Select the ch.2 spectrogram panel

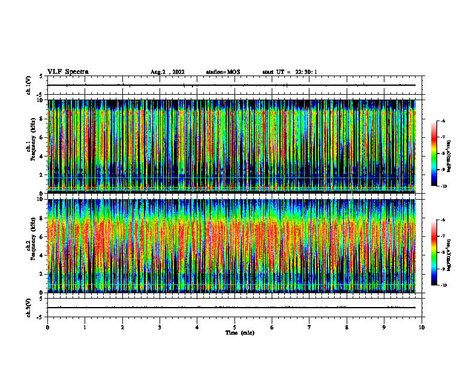tap(232, 246)
